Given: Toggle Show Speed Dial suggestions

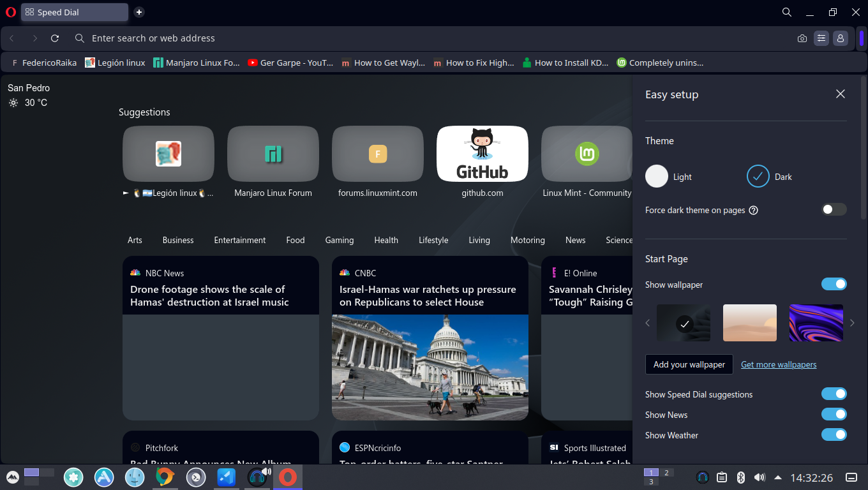Looking at the screenshot, I should coord(834,394).
